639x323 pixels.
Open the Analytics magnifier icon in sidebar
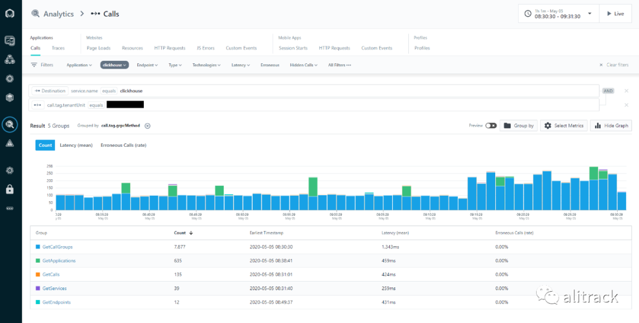point(10,125)
